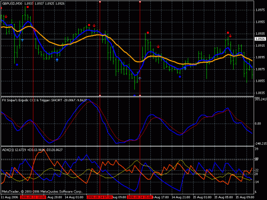Click the 1.8835 price scale label
This screenshot has width=267, height=200.
pyautogui.click(x=260, y=93)
